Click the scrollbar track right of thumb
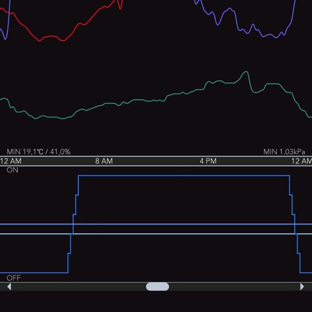This screenshot has width=312, height=312. click(234, 287)
